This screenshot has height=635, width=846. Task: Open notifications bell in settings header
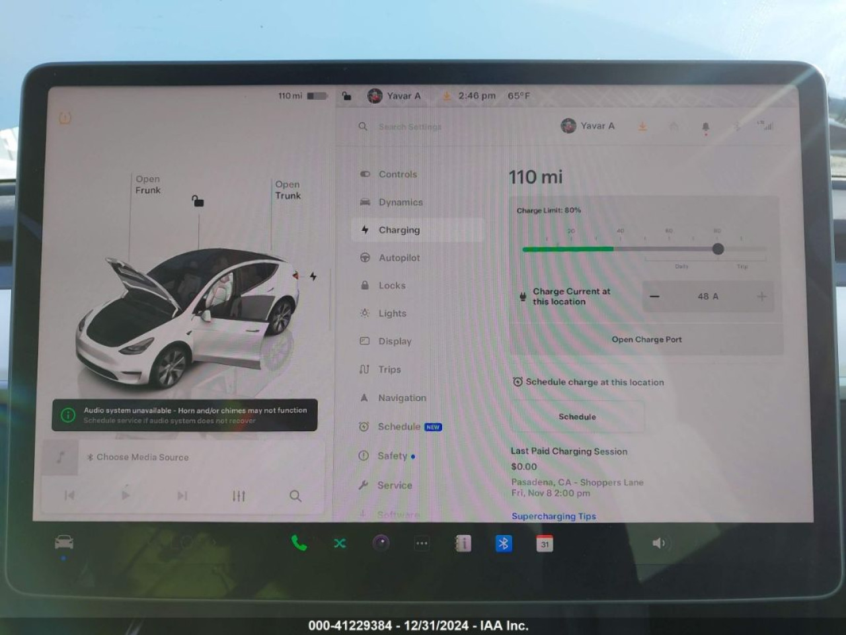(x=705, y=126)
